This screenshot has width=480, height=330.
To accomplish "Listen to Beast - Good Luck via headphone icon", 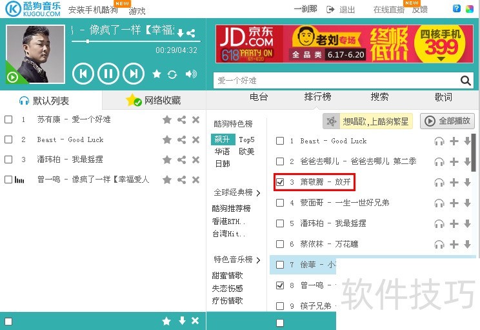I will [x=439, y=141].
